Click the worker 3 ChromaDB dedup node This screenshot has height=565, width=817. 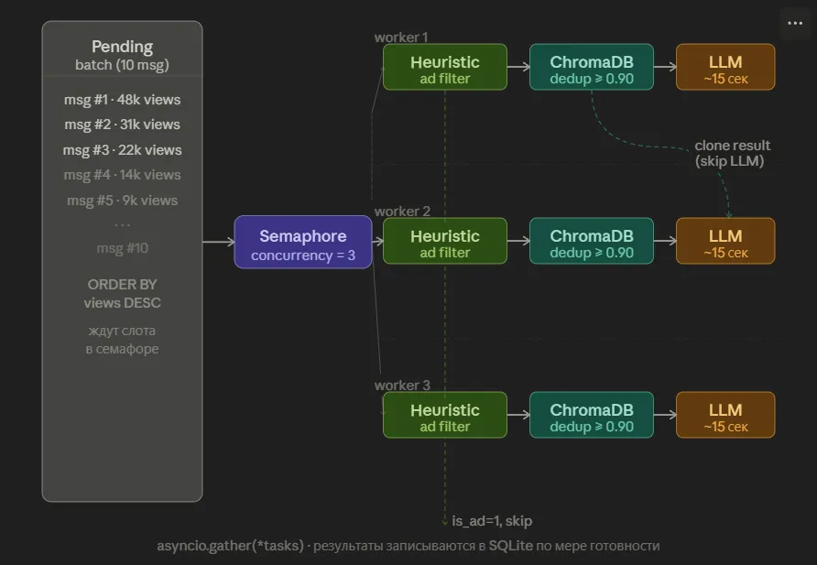click(x=592, y=415)
